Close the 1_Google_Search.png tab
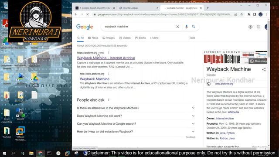 pyautogui.click(x=114, y=8)
